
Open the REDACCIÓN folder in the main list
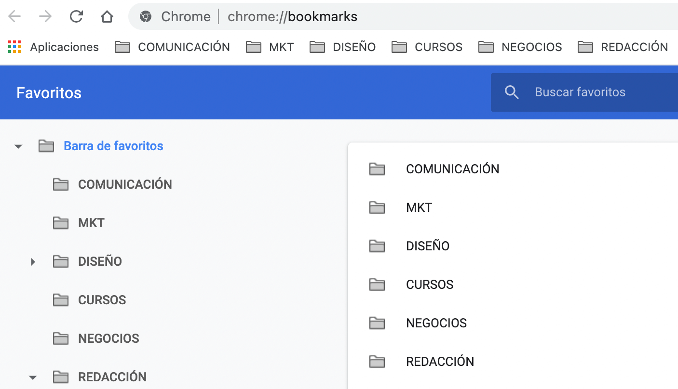coord(440,361)
